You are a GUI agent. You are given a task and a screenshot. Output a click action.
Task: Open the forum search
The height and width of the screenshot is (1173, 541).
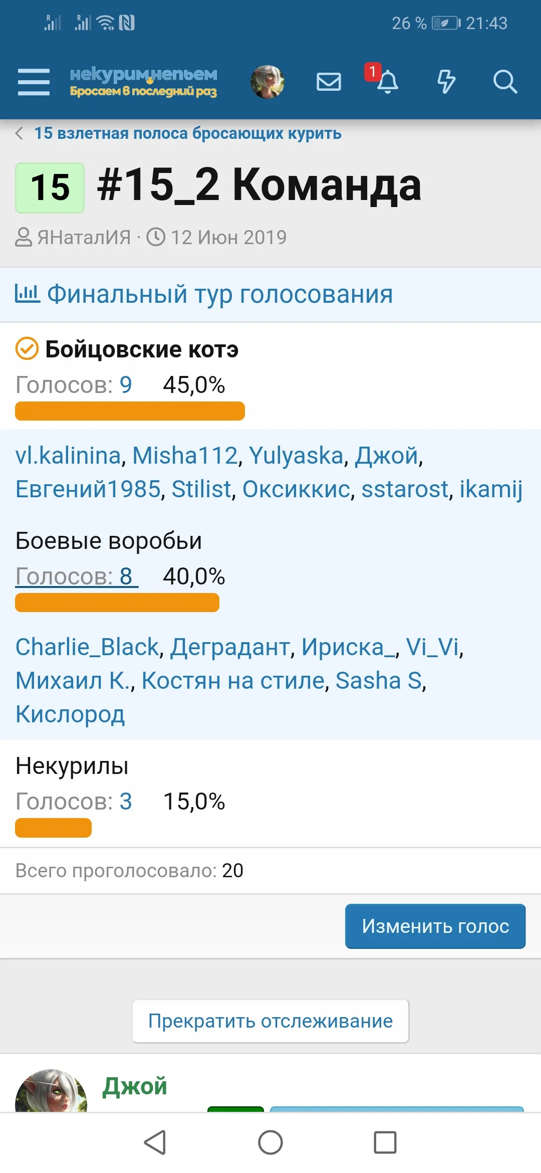click(x=504, y=82)
